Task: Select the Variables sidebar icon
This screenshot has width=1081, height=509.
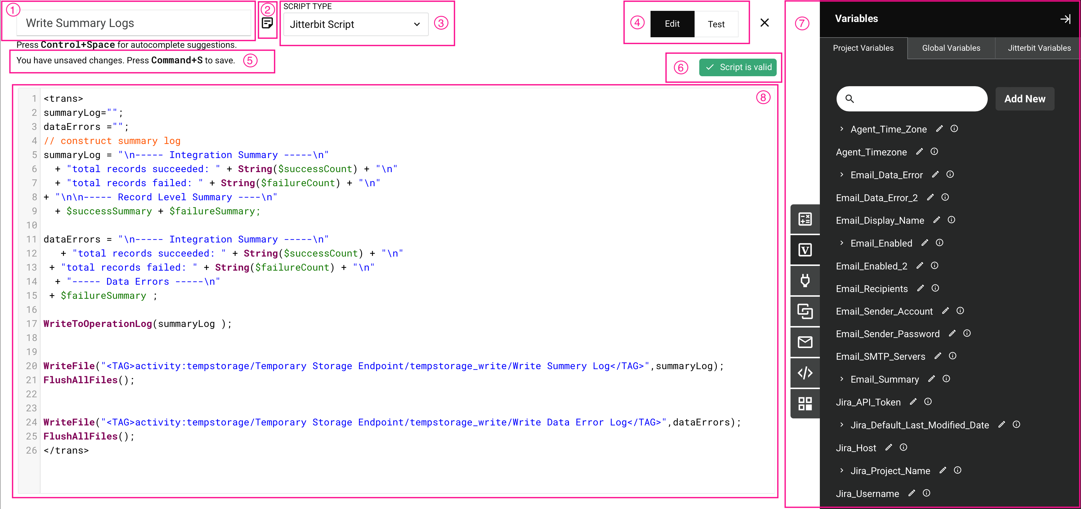Action: [x=805, y=250]
